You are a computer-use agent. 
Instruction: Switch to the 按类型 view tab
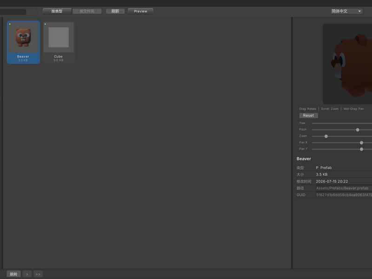click(57, 11)
